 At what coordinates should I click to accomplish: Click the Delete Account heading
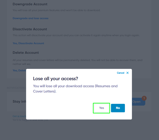coord(26,53)
